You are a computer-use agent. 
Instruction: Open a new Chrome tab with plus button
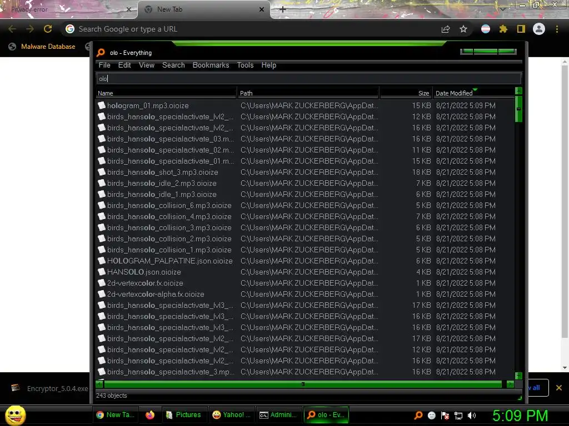[283, 9]
